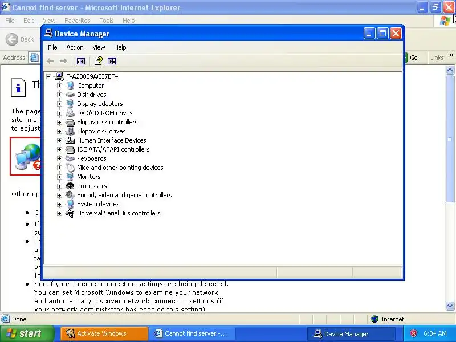456x342 pixels.
Task: Click Internet Explorer Back button
Action: coord(20,39)
